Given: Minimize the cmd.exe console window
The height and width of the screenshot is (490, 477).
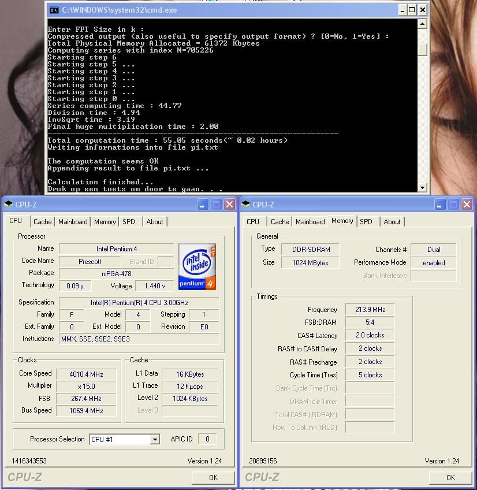Looking at the screenshot, I should pyautogui.click(x=402, y=10).
